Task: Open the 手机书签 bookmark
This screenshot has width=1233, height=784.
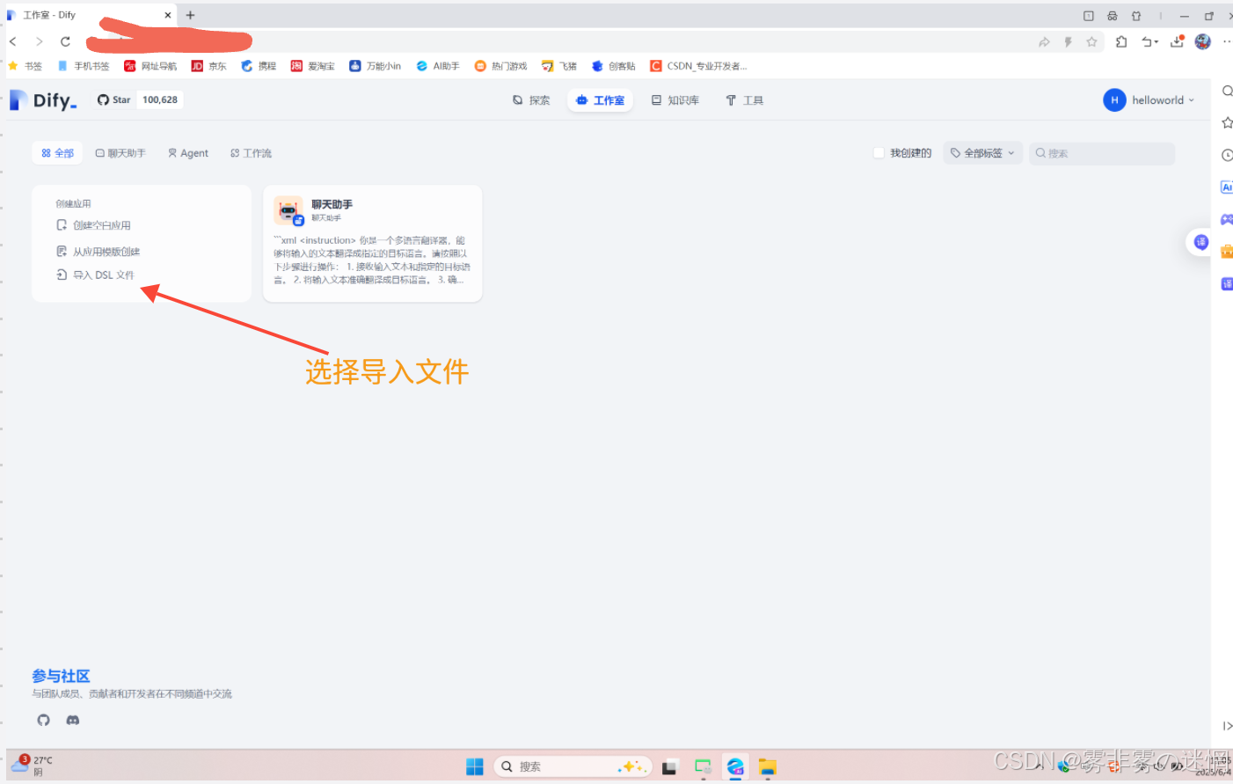Action: pyautogui.click(x=84, y=66)
